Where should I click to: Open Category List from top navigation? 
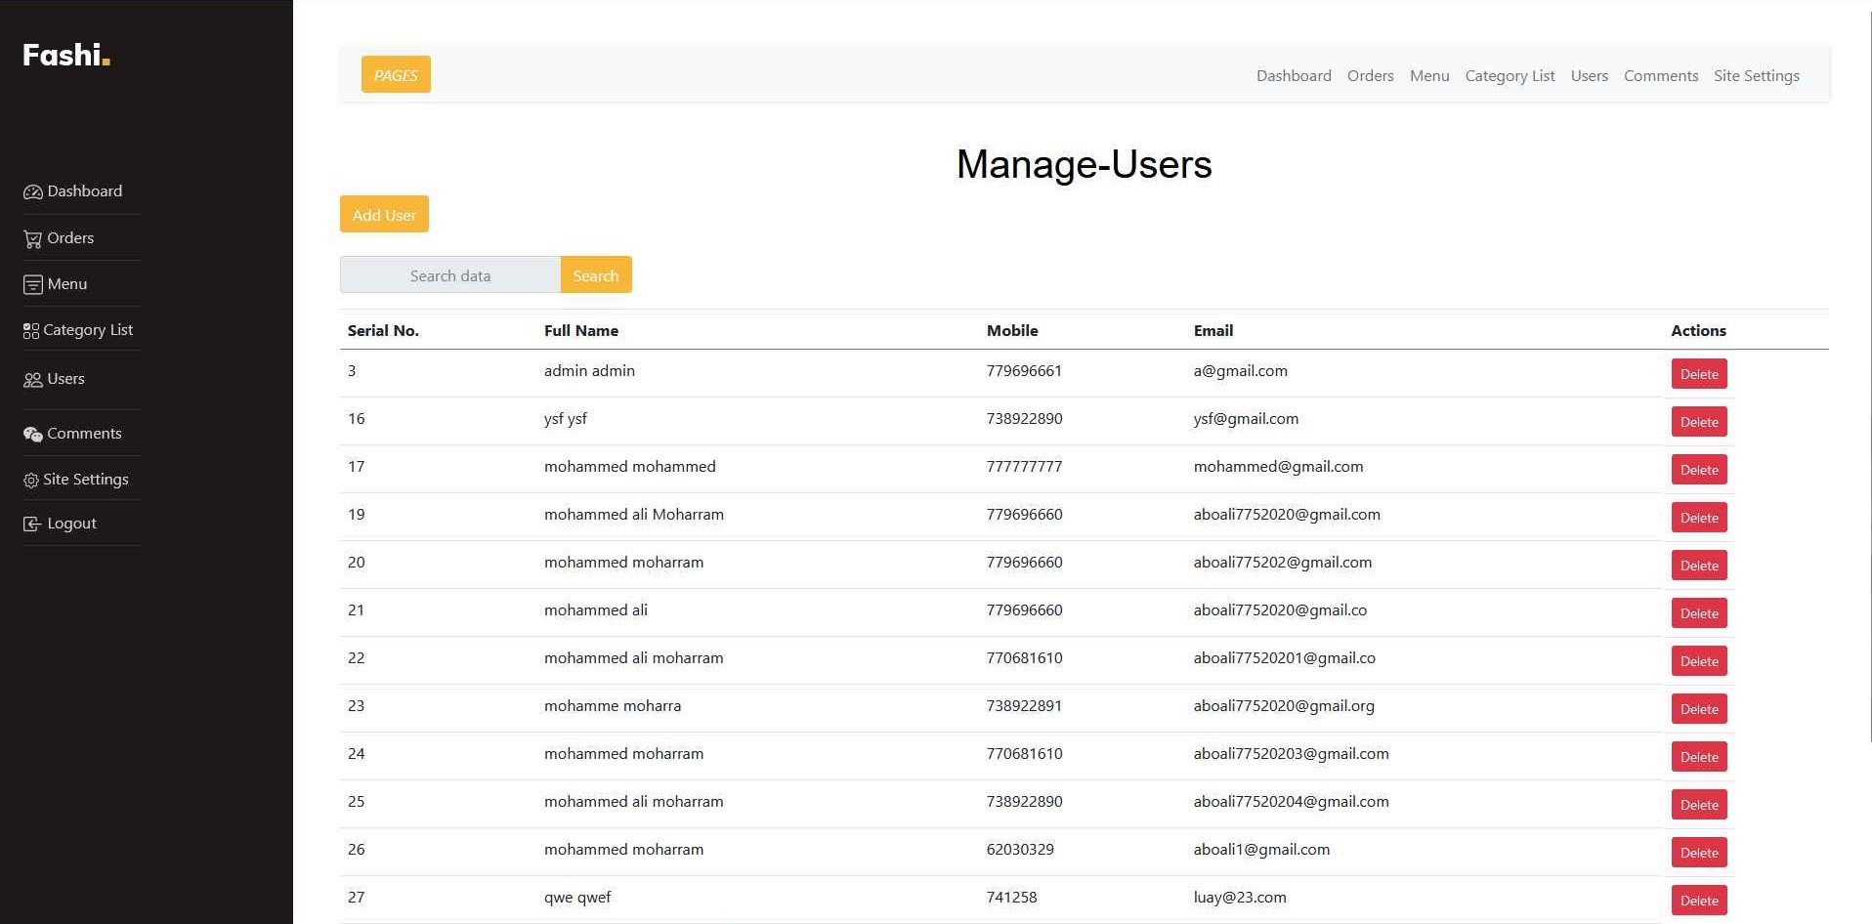click(1510, 76)
